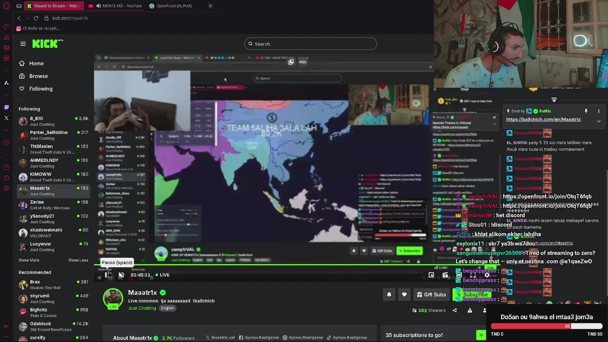Image resolution: width=608 pixels, height=342 pixels.
Task: Switch to Maaatr1x Stream browser tab
Action: pos(54,6)
